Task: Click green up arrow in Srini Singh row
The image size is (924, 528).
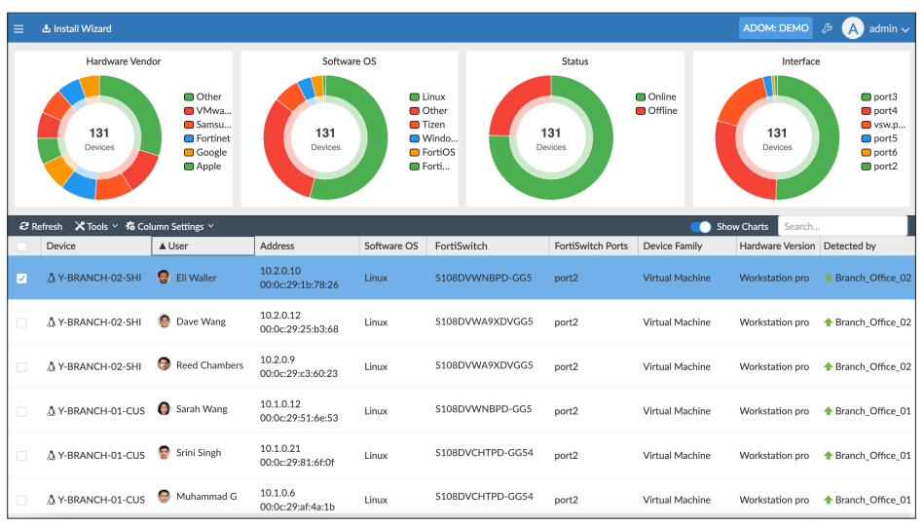Action: tap(828, 455)
